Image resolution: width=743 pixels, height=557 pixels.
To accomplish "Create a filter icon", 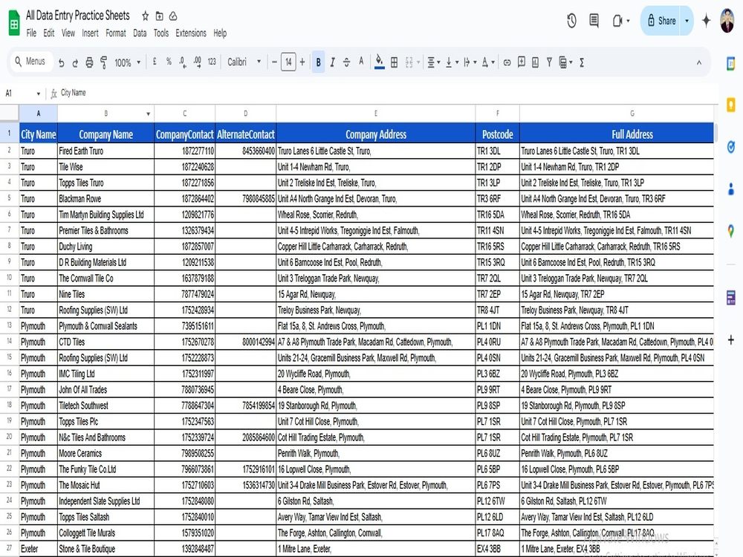I will [549, 62].
